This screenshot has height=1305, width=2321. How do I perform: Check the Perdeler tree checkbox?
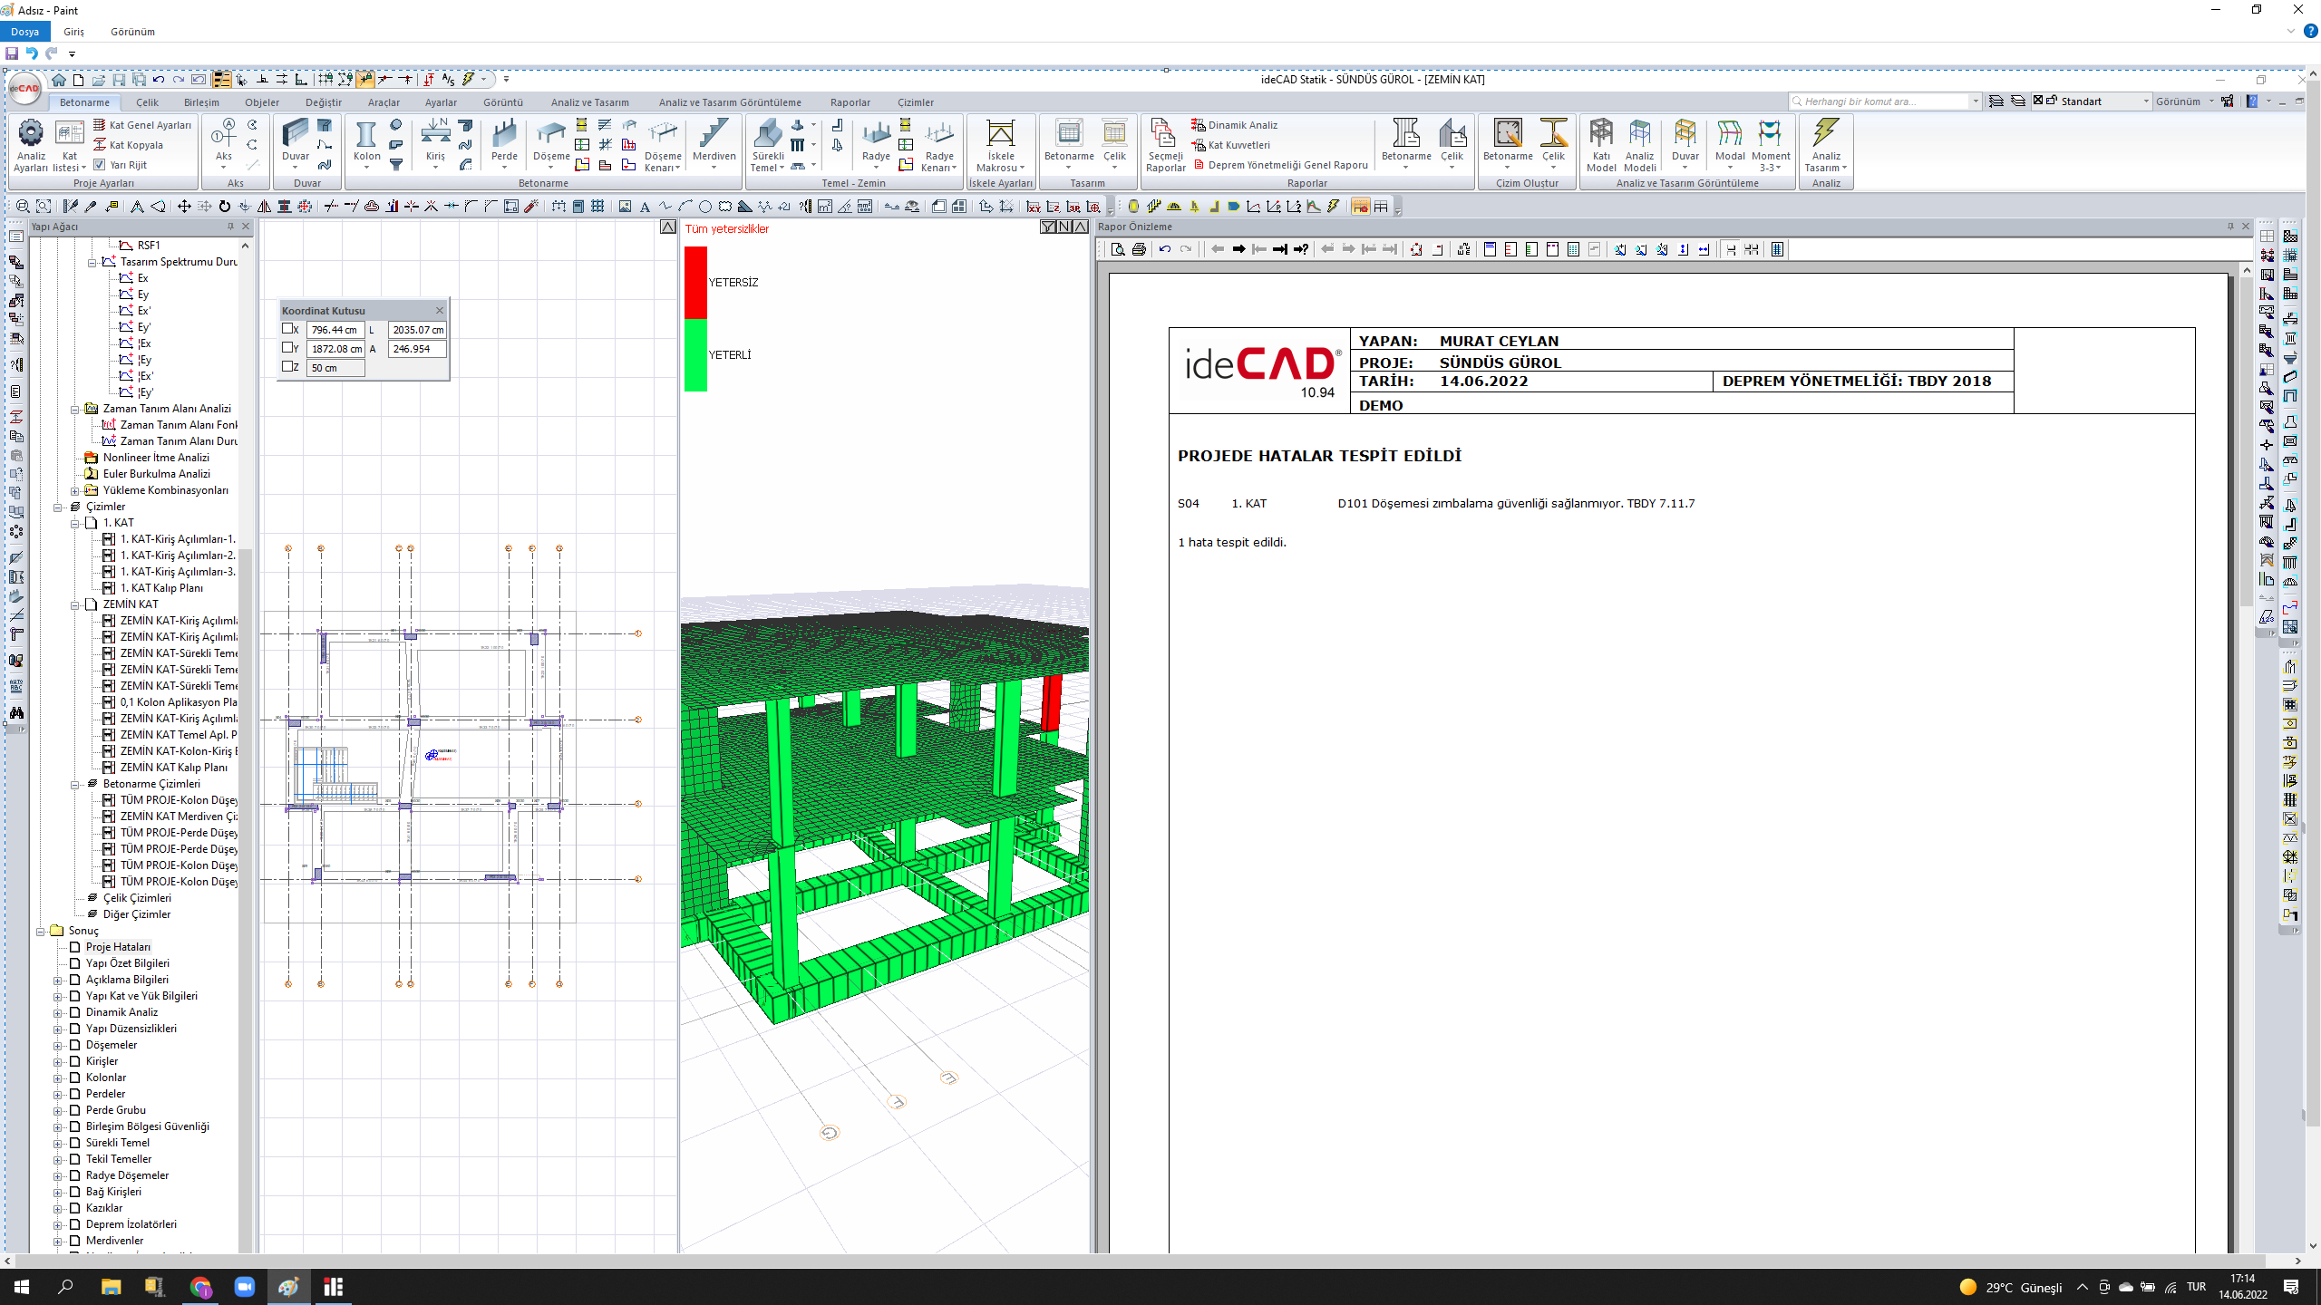(75, 1094)
